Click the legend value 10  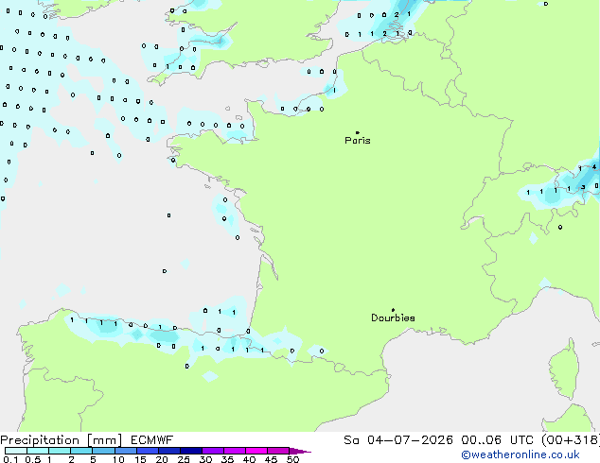pos(118,459)
